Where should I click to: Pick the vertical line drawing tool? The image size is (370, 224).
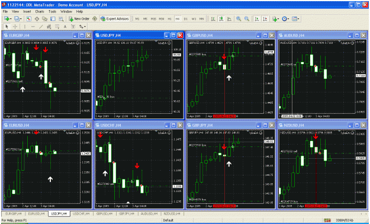pos(24,27)
